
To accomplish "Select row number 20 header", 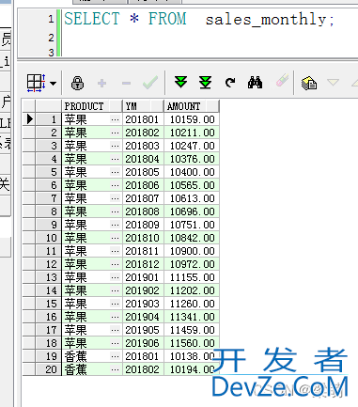I will [x=49, y=369].
